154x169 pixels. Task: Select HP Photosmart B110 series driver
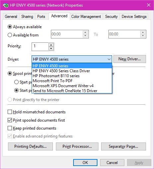click(72, 76)
